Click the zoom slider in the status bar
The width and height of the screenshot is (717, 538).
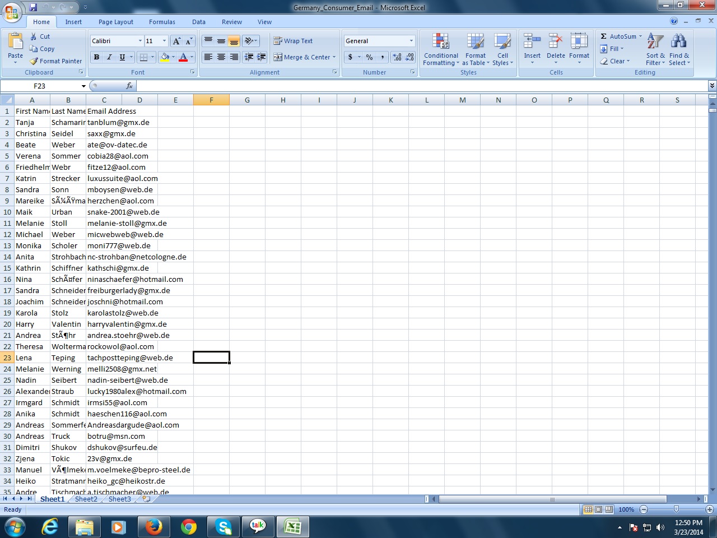676,509
